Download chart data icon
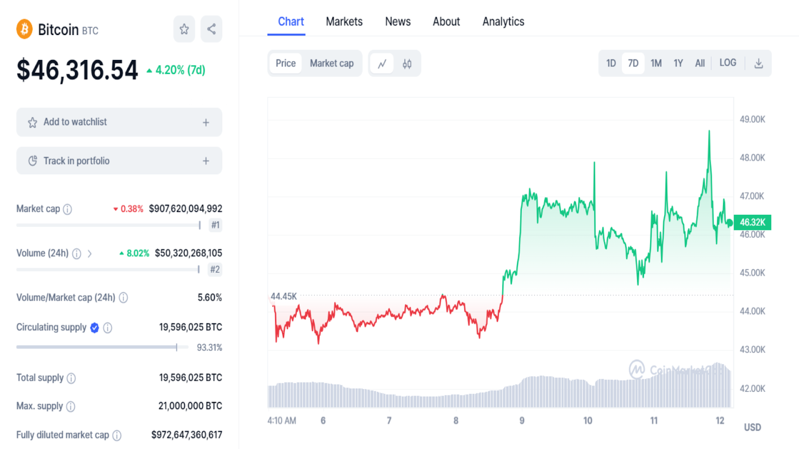The height and width of the screenshot is (449, 799). (759, 63)
